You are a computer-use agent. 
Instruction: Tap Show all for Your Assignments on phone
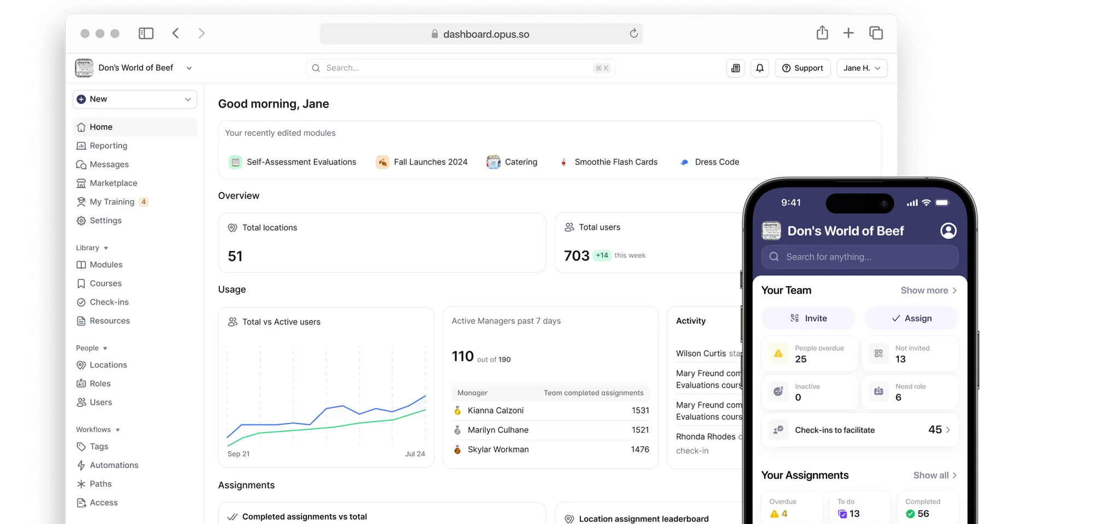(x=935, y=475)
